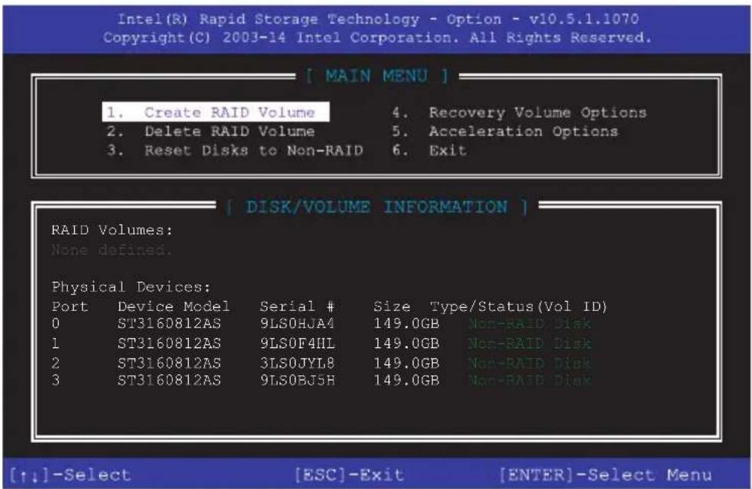Image resolution: width=752 pixels, height=489 pixels.
Task: Click the [ENTER]-Select Menu footer hint
Action: [x=605, y=475]
